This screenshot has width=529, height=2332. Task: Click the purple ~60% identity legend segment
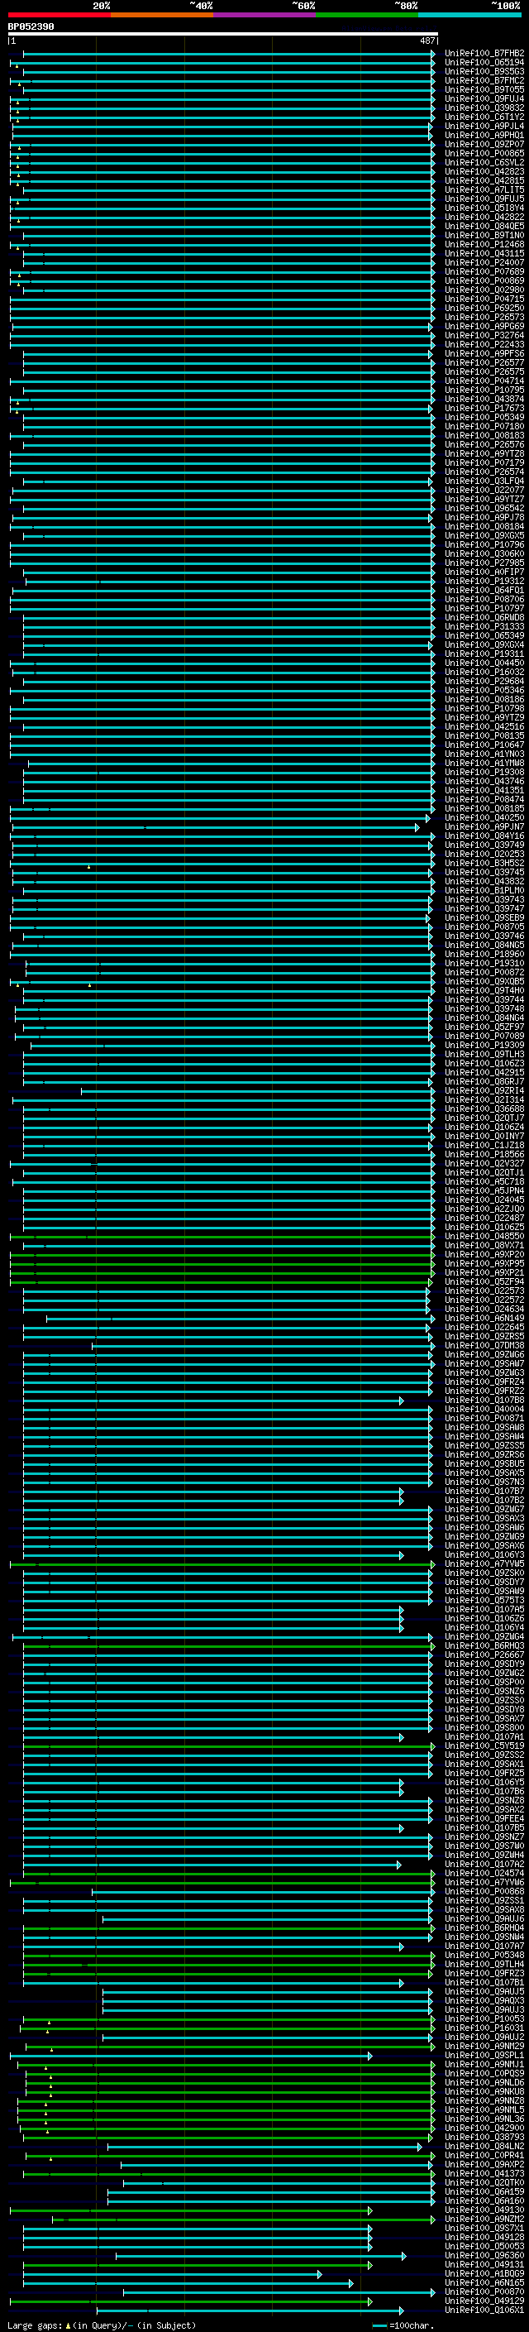coord(265,15)
